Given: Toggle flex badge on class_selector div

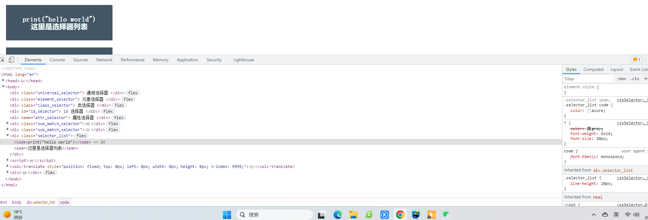Looking at the screenshot, I should pos(120,105).
